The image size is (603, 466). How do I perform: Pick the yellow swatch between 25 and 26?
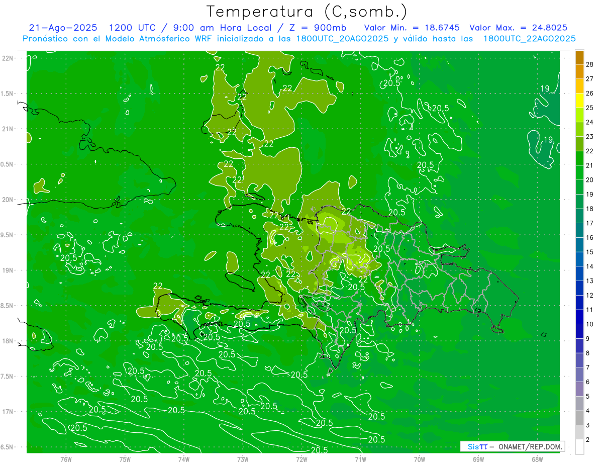tap(579, 101)
